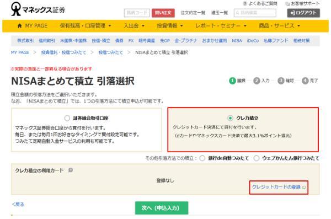Viewport: 331px width, 219px height.
Task: Open the 注文約定一覧 link
Action: point(193,13)
